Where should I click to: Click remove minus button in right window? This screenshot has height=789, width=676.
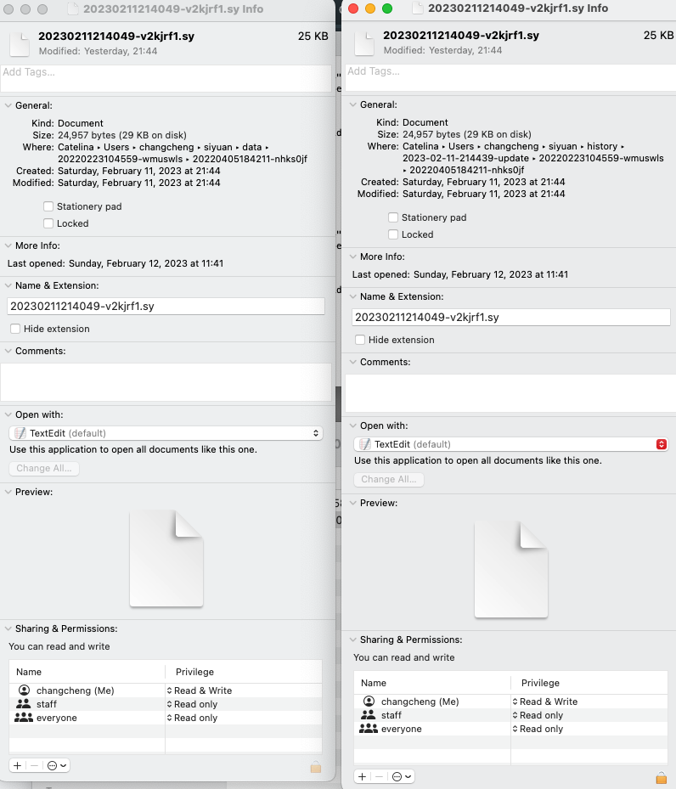pyautogui.click(x=380, y=776)
